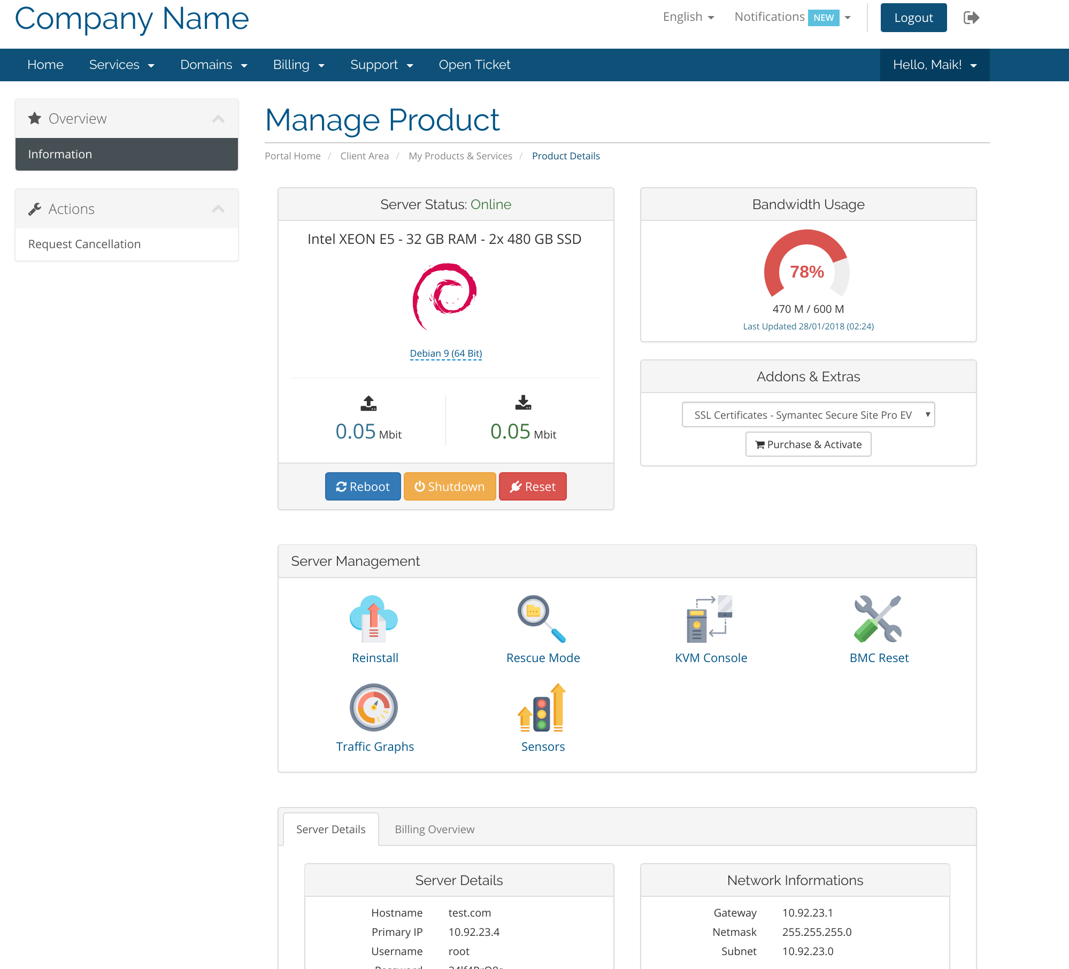Open the Traffic Graphs gauge icon
Image resolution: width=1069 pixels, height=969 pixels.
(374, 707)
